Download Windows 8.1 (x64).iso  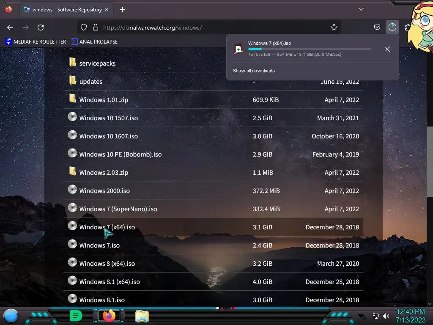click(110, 282)
